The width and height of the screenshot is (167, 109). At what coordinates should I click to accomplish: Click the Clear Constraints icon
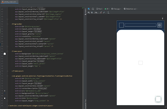[101, 12]
